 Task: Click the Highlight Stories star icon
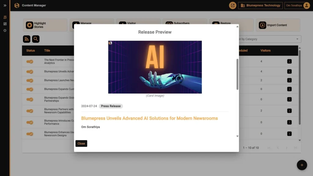pos(29,25)
